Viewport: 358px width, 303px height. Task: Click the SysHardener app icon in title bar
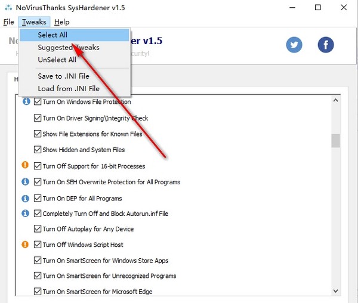coord(8,8)
